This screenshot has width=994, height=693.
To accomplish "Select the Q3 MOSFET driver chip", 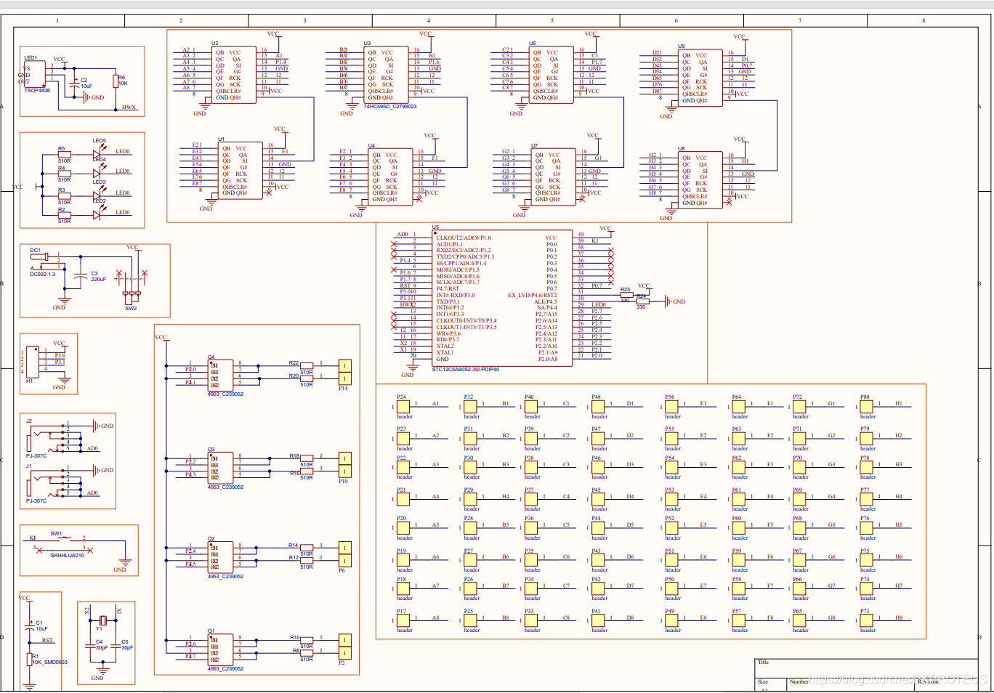I will point(220,469).
